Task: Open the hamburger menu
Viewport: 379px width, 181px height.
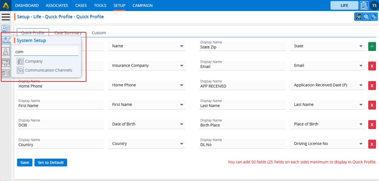Action: 6,17
